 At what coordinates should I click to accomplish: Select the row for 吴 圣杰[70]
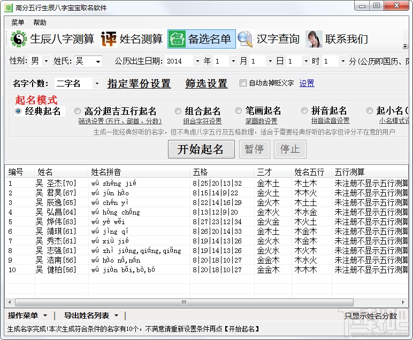[206, 183]
